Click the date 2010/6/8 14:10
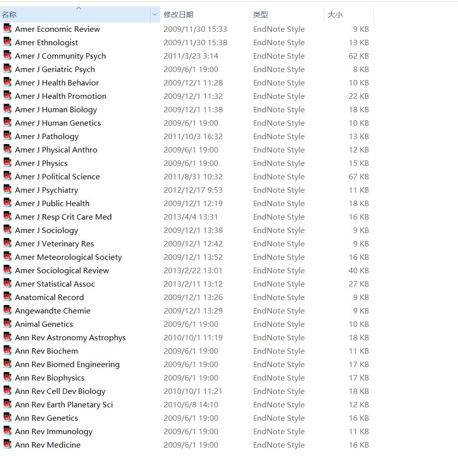 click(190, 404)
